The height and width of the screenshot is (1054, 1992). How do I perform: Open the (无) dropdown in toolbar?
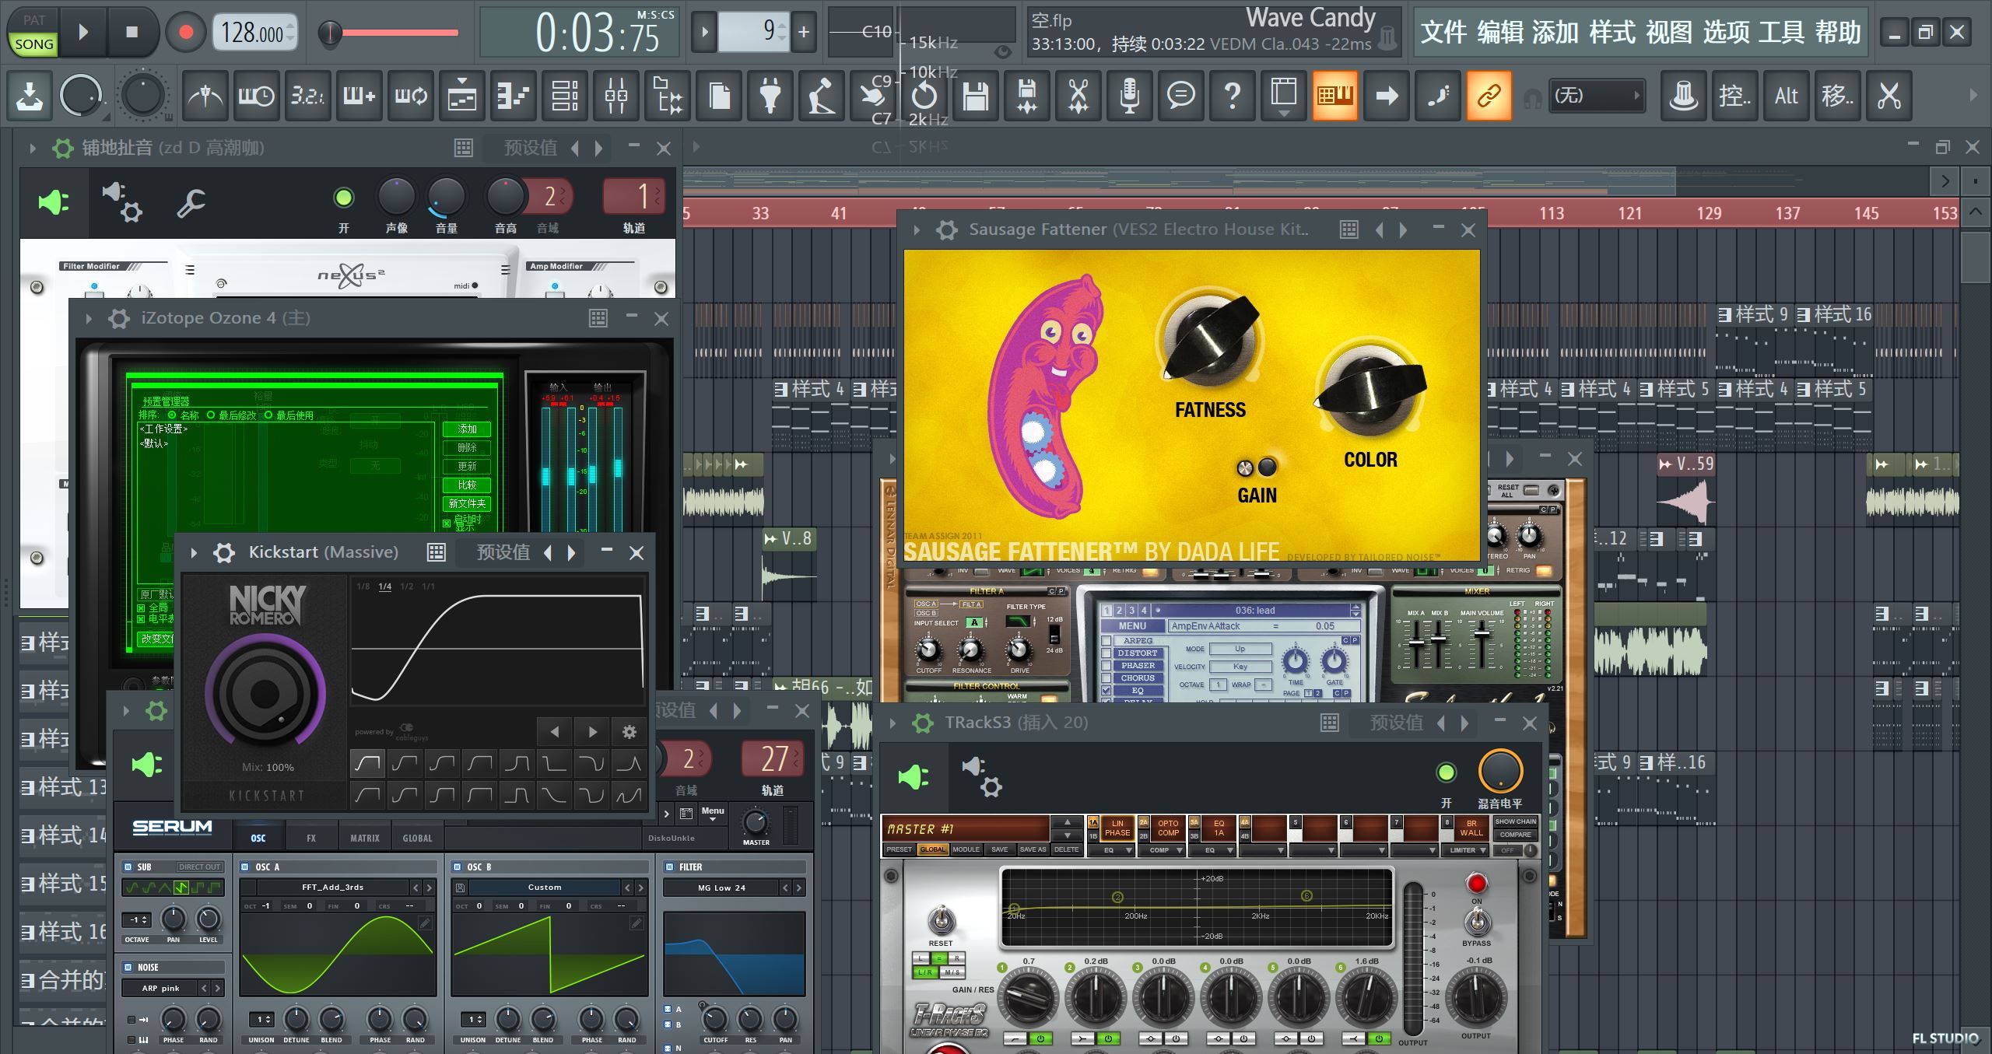tap(1596, 96)
